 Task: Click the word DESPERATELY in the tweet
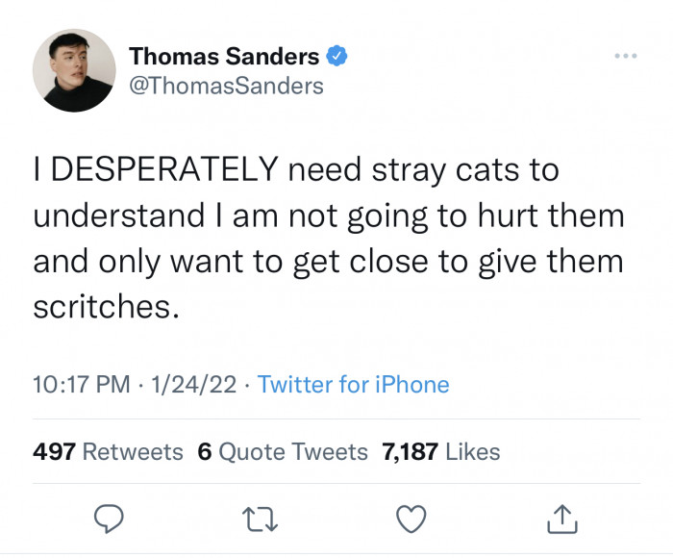click(162, 171)
